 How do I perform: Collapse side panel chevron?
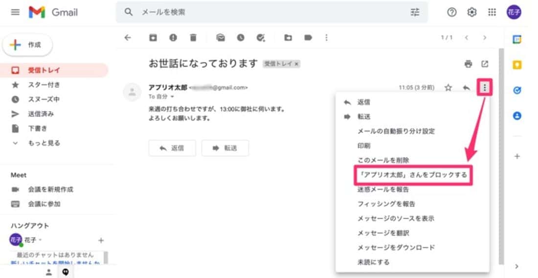[517, 266]
